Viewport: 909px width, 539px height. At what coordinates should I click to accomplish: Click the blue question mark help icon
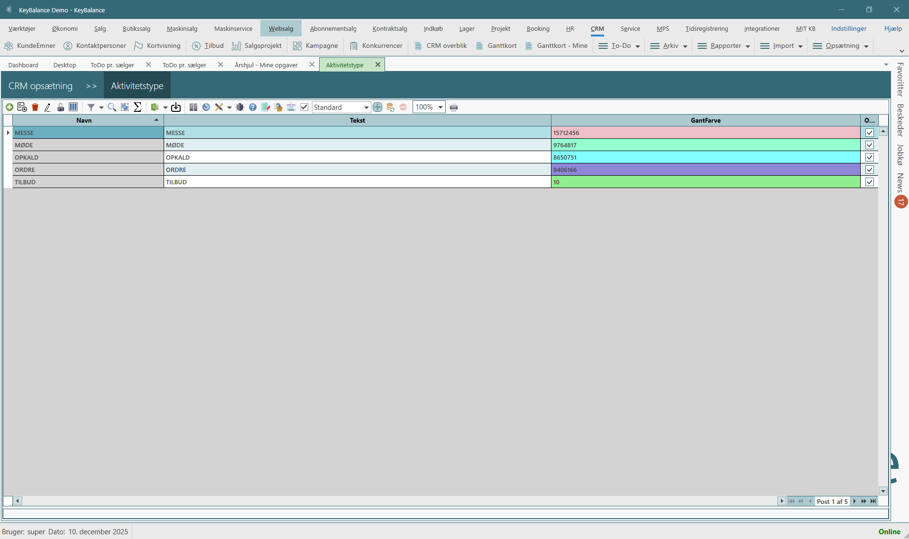pos(253,108)
